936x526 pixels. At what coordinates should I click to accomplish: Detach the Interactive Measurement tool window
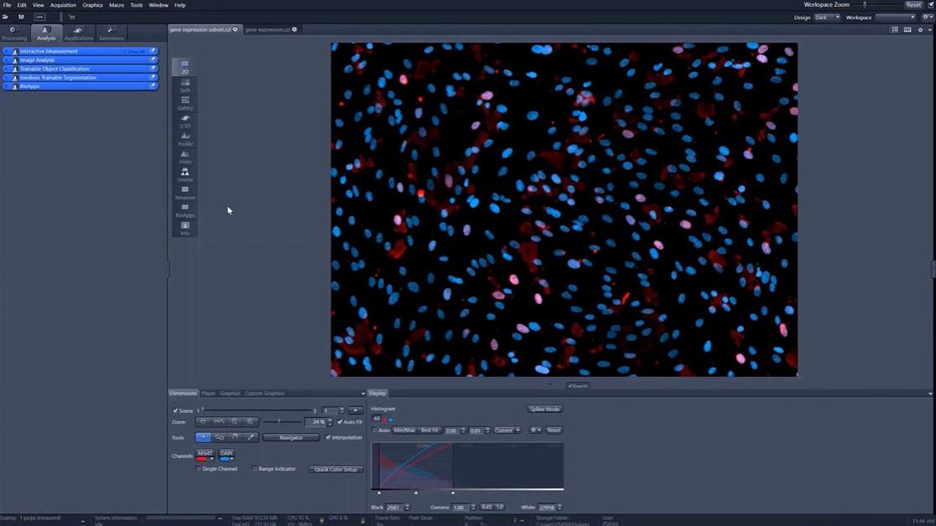(x=153, y=51)
